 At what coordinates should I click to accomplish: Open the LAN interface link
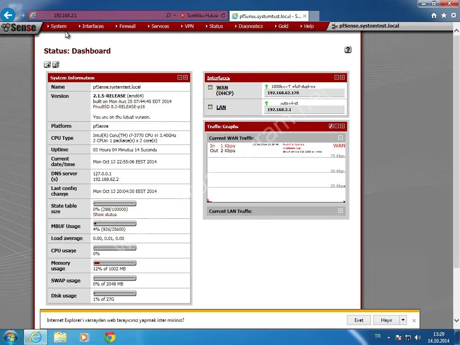221,107
